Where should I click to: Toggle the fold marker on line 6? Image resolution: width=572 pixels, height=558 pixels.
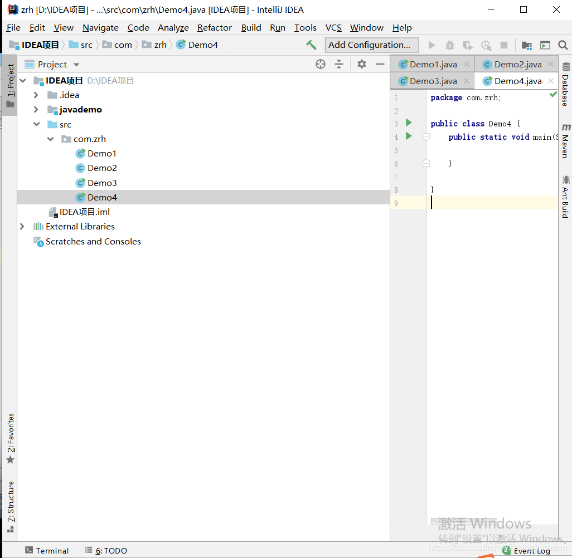point(426,163)
